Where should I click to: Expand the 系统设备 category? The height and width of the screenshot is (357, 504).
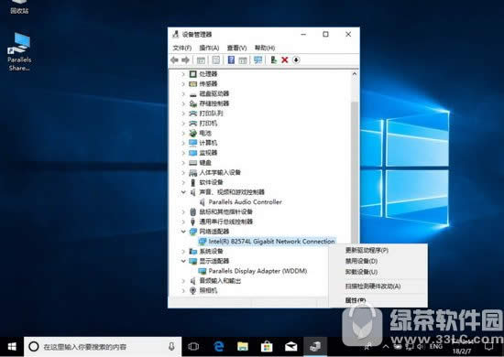183,251
